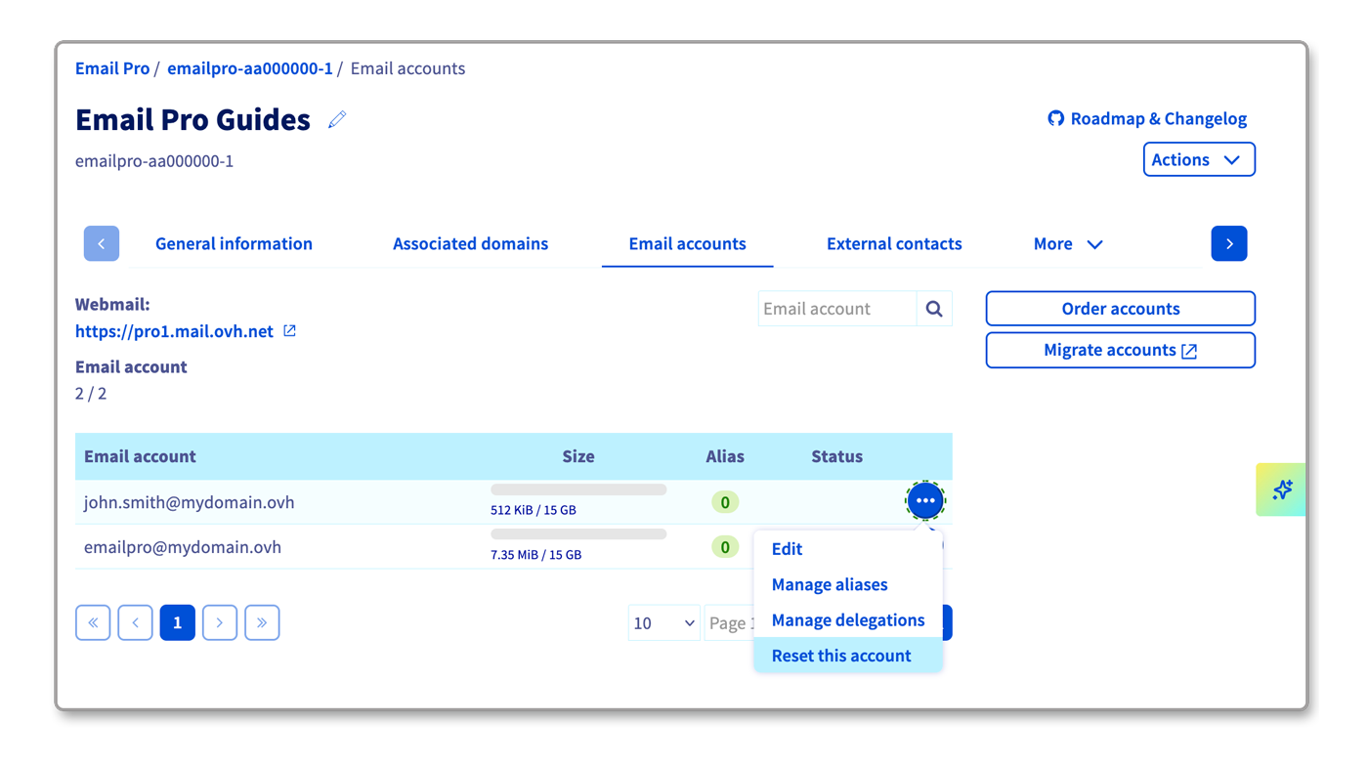Choose Manage aliases in the context menu
1368x766 pixels.
[x=830, y=585]
